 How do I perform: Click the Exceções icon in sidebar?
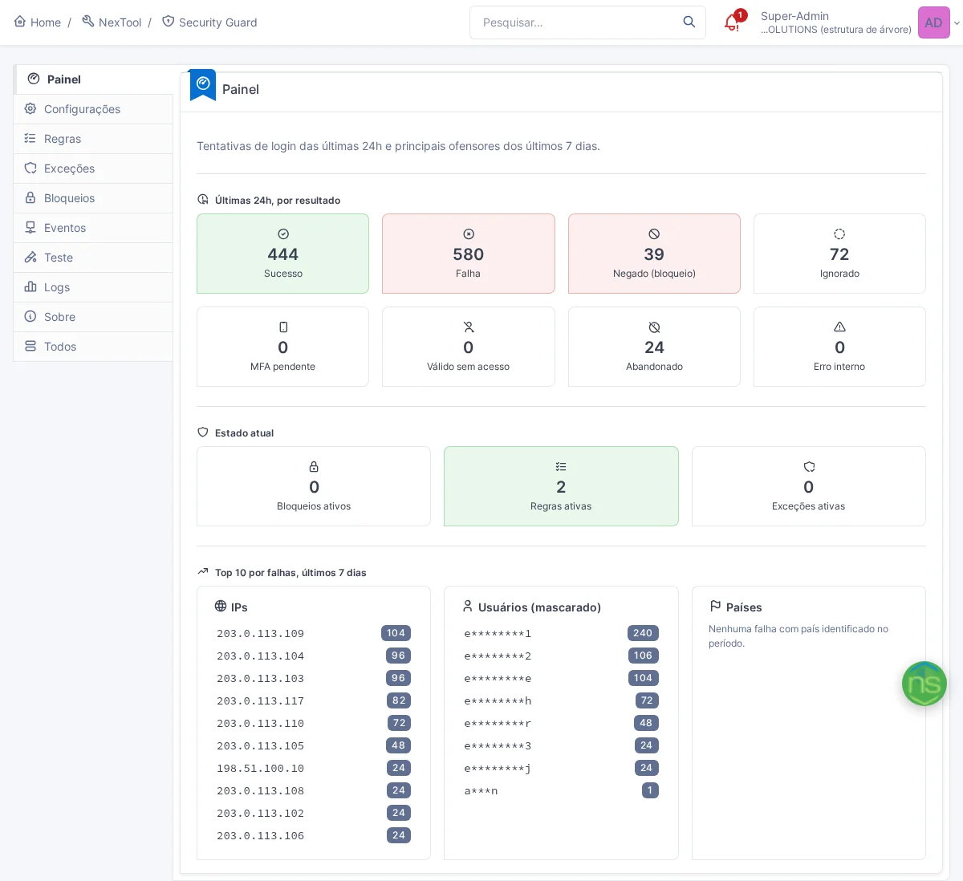click(x=30, y=168)
